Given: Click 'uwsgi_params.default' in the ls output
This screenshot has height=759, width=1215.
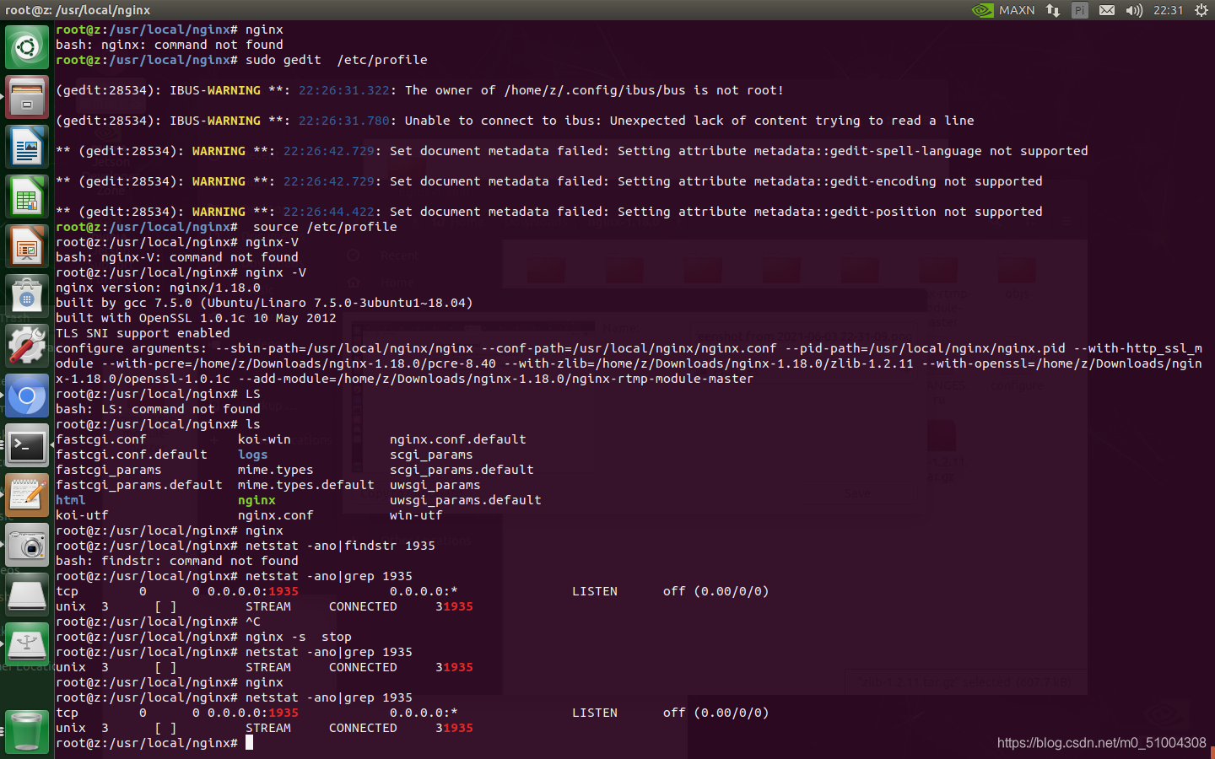Looking at the screenshot, I should coord(465,500).
